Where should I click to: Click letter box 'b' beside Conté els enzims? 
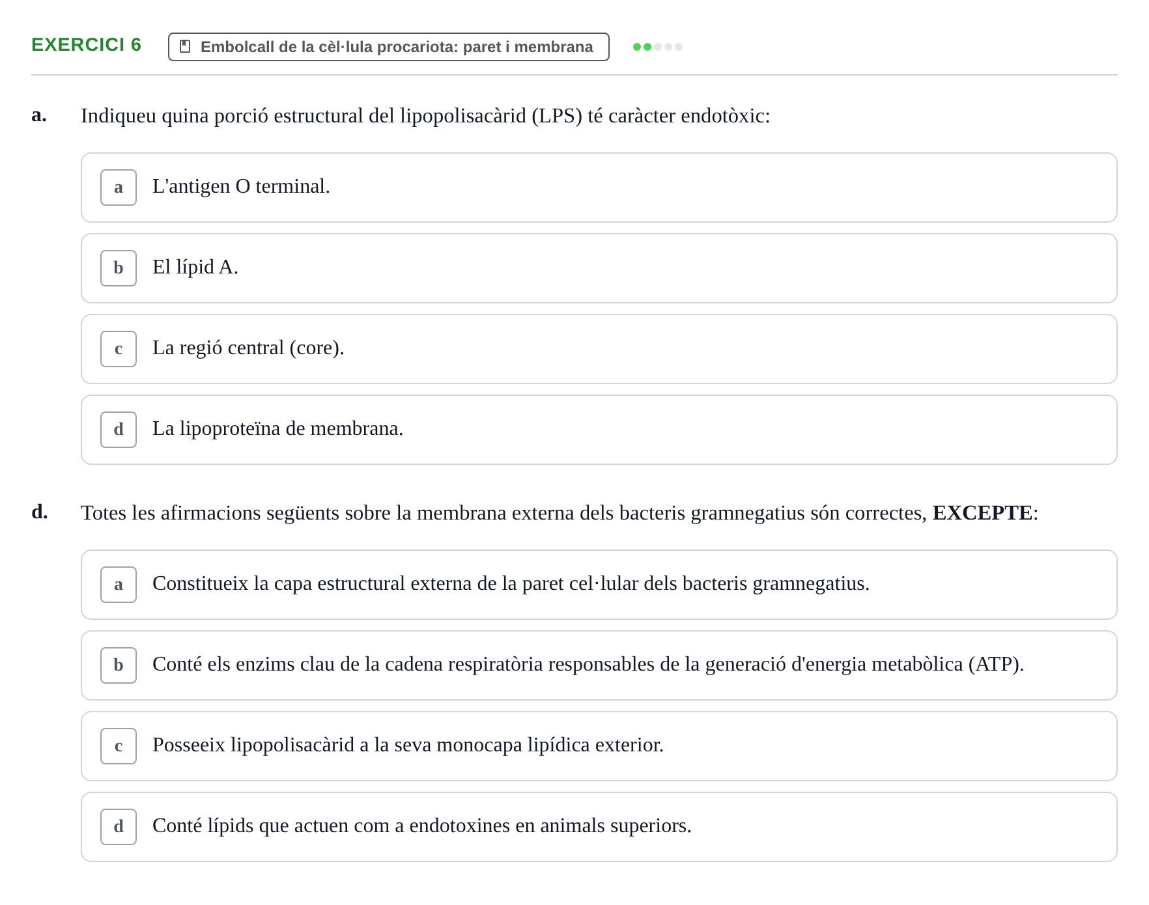[119, 665]
